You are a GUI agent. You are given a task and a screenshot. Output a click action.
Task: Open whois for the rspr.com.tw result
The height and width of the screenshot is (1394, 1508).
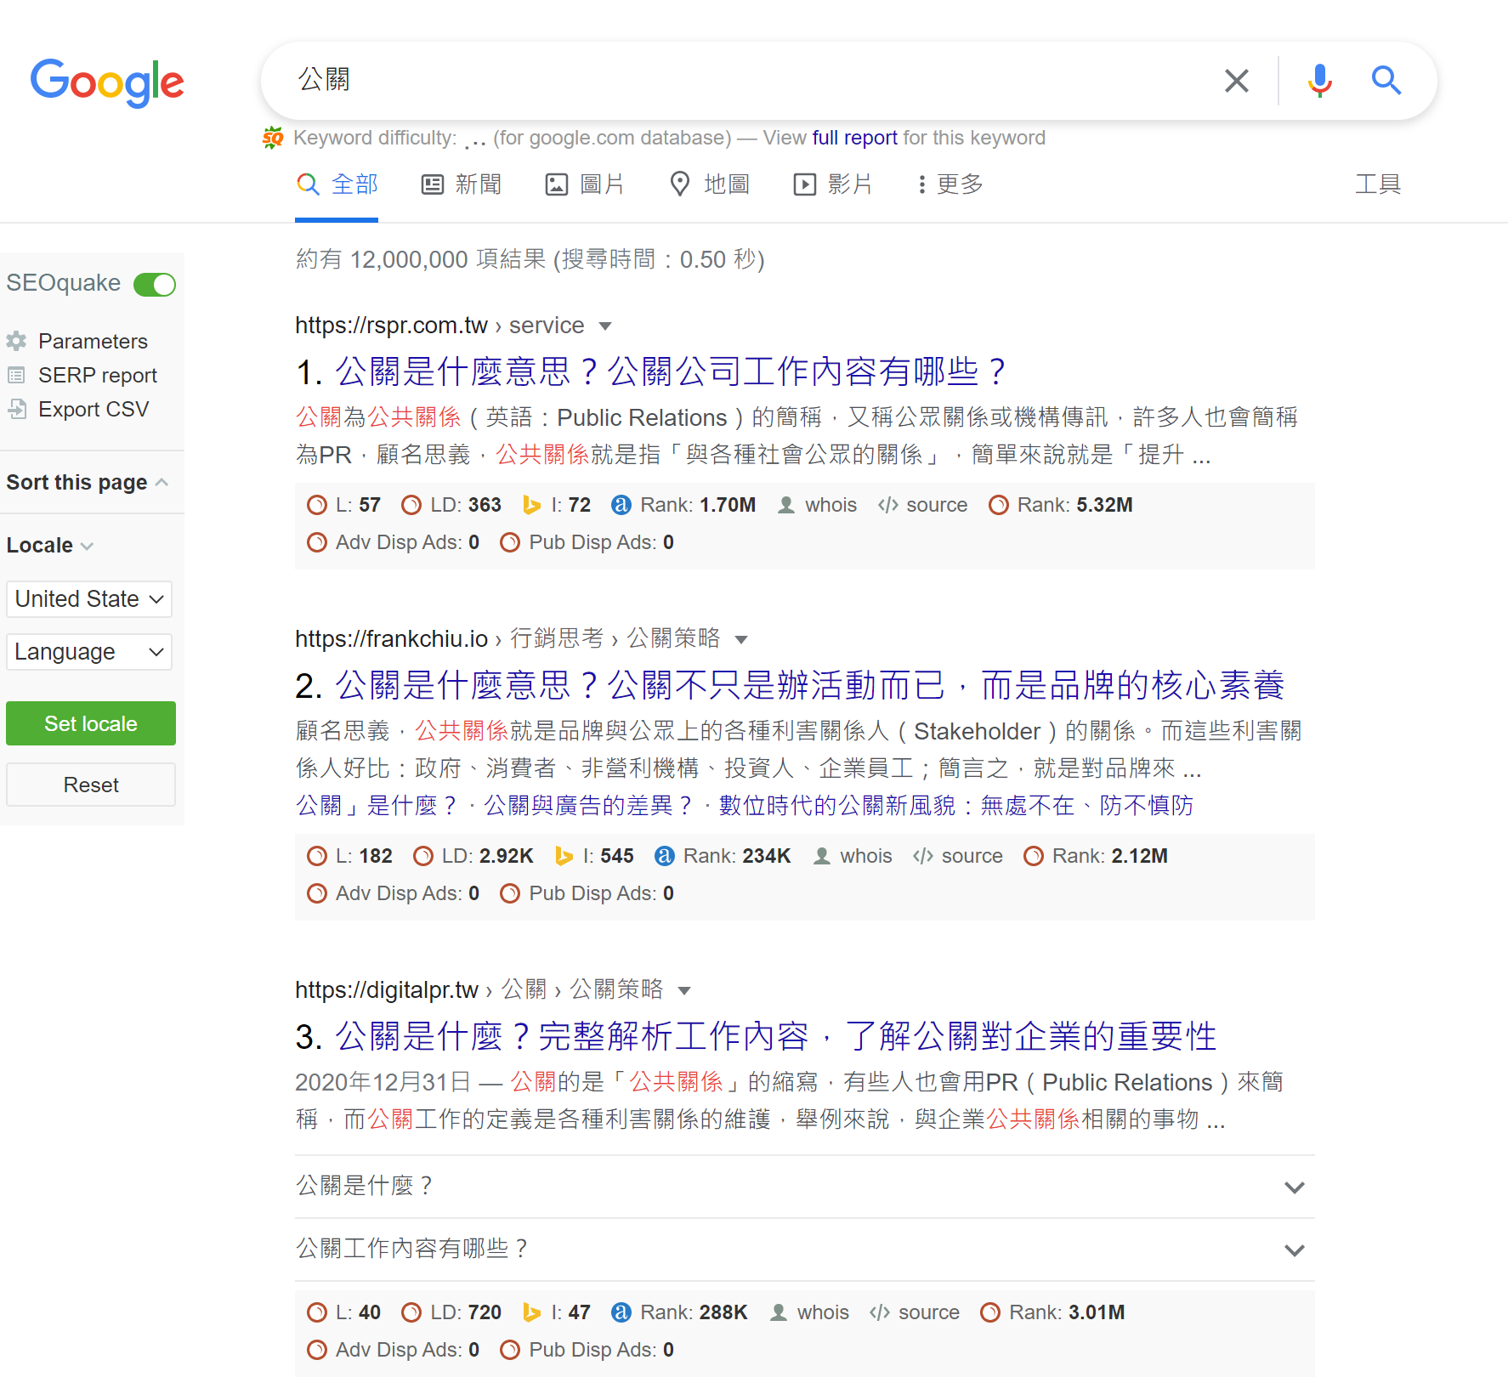818,505
